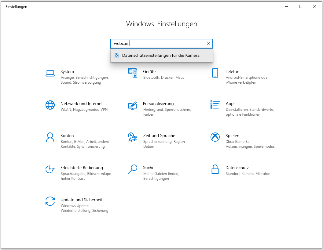This screenshot has width=323, height=250.
Task: Maximize the Einstellungen window
Action: (301, 7)
